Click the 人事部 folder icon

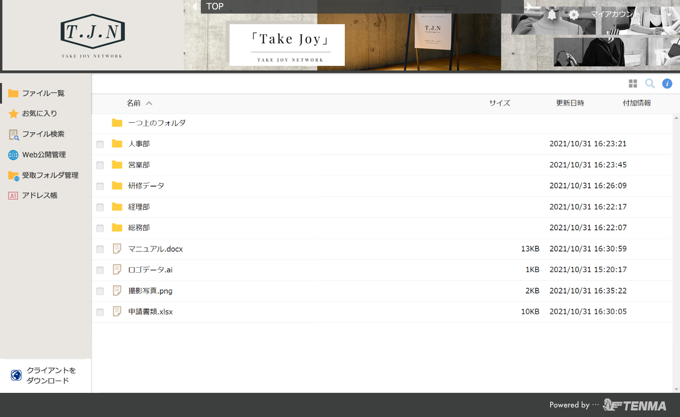(x=117, y=144)
